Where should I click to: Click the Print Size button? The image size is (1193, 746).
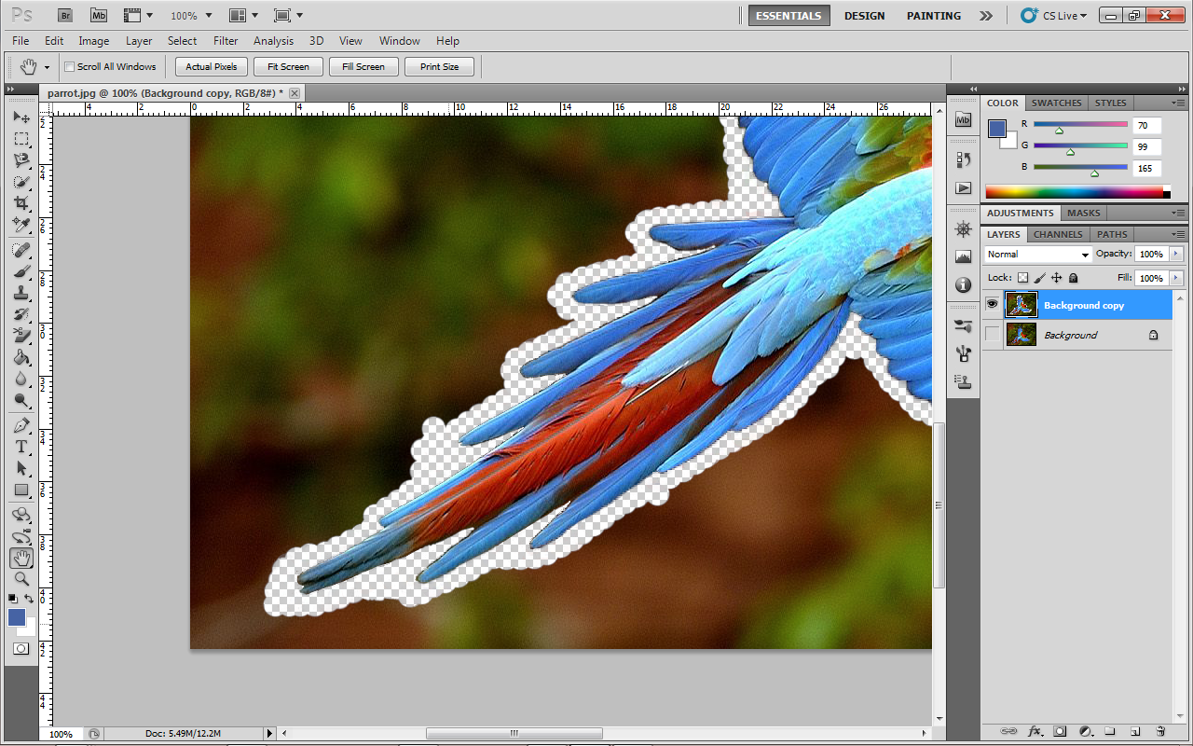tap(439, 67)
